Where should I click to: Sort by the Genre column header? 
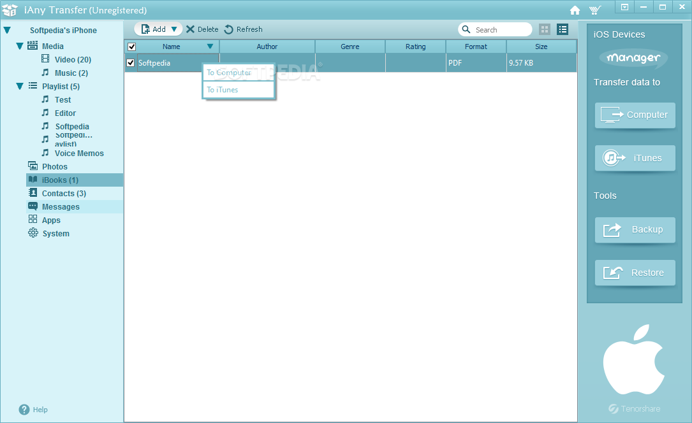350,47
